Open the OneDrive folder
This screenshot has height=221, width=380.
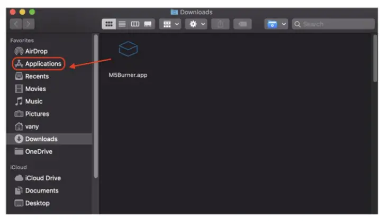point(33,152)
